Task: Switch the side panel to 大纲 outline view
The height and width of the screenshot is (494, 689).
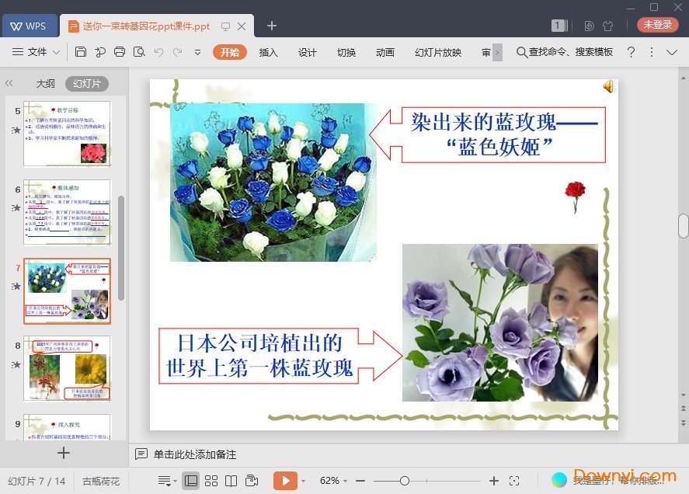Action: (x=45, y=83)
